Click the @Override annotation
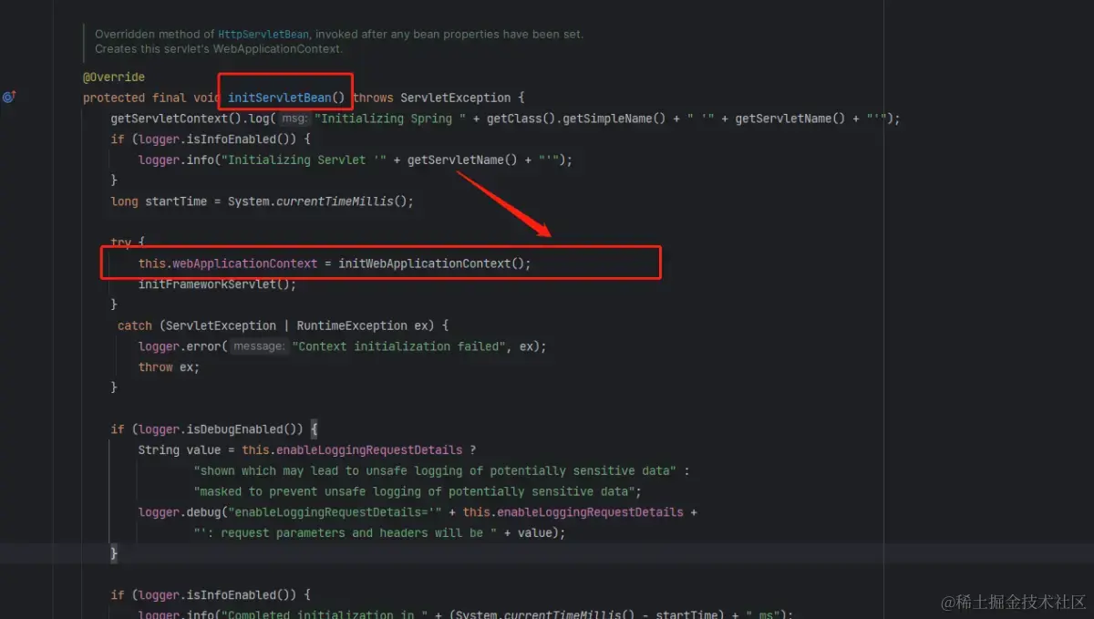1094x619 pixels. pos(114,77)
